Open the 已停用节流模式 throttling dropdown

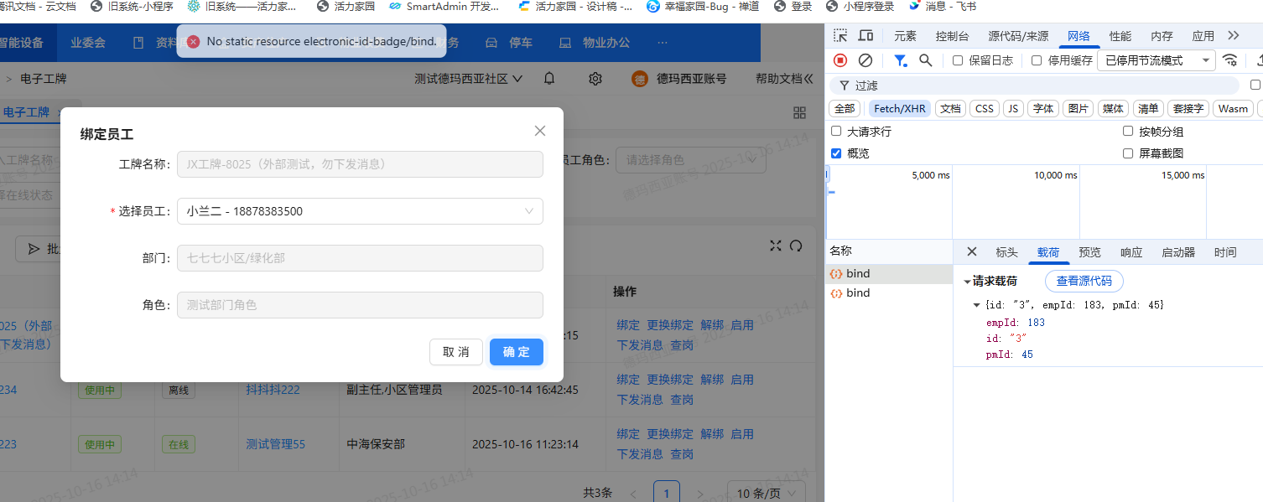1156,60
